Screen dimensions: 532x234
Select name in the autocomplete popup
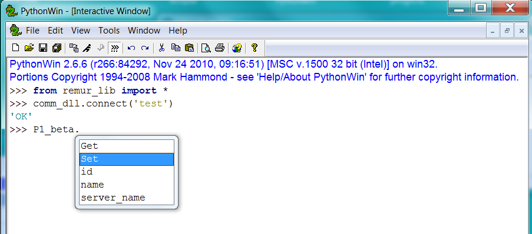pos(127,185)
